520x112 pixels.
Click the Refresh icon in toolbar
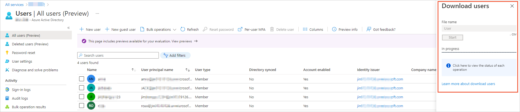pyautogui.click(x=183, y=29)
